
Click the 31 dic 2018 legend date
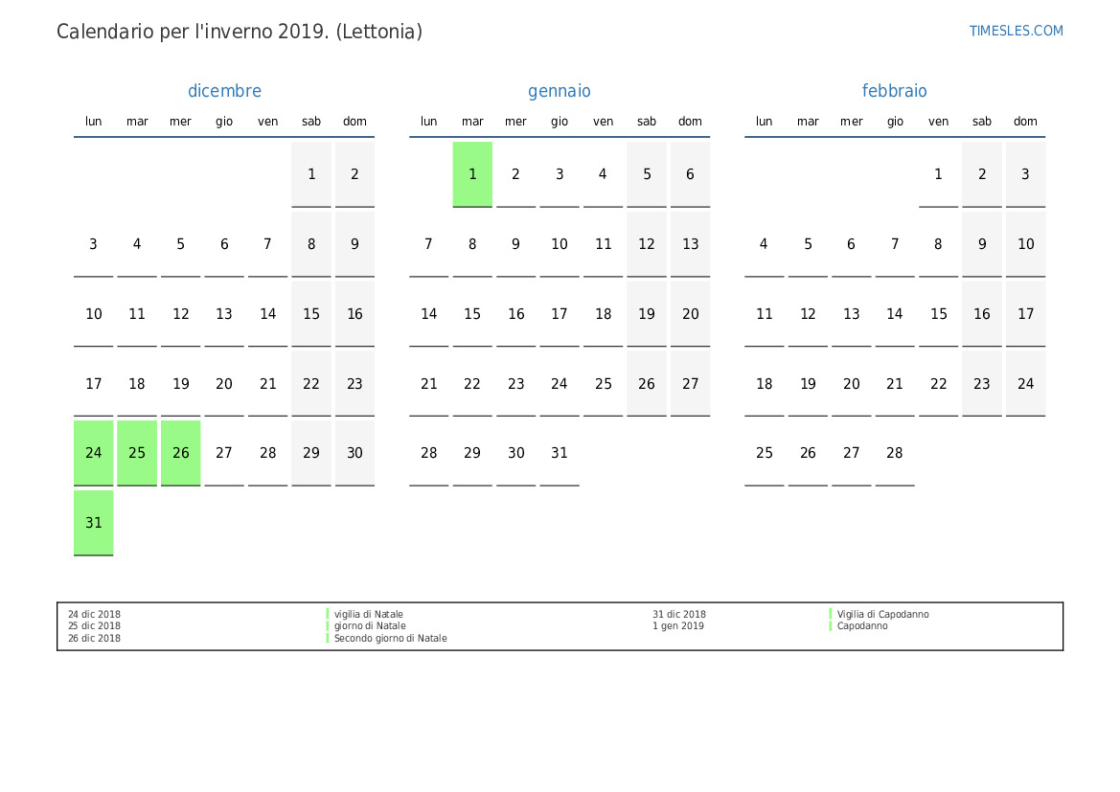click(679, 614)
